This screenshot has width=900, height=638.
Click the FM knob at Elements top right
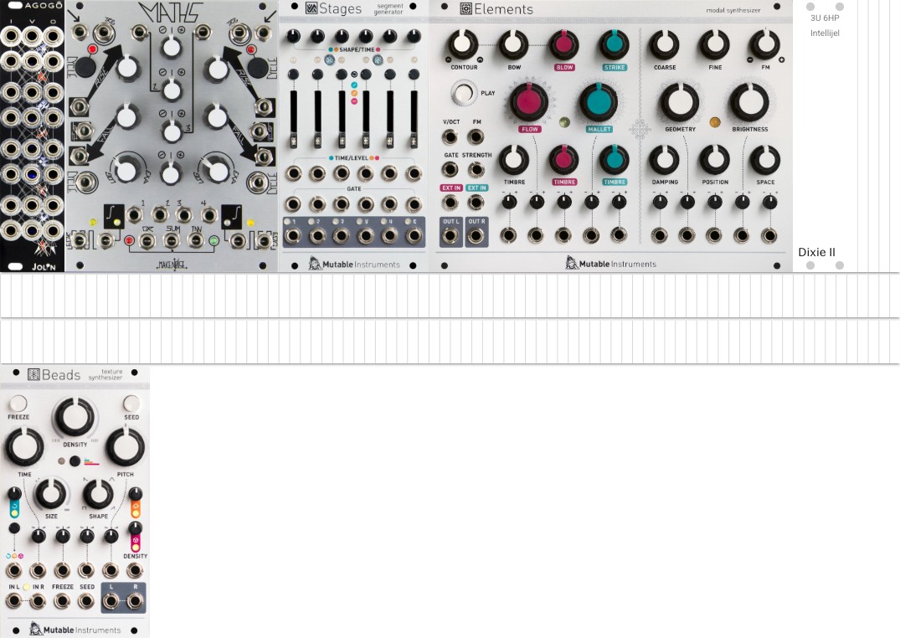pyautogui.click(x=764, y=45)
